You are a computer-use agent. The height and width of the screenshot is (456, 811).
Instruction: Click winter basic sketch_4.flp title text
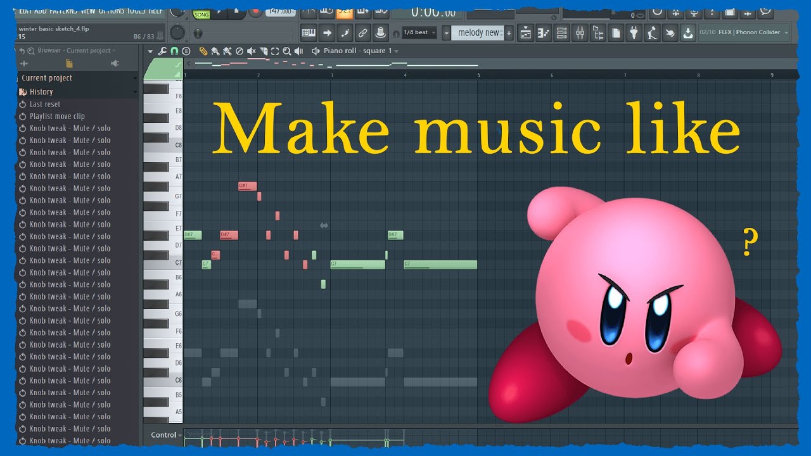54,28
